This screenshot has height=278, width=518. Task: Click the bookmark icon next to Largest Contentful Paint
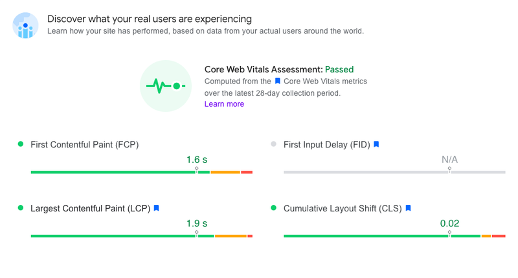coord(157,208)
